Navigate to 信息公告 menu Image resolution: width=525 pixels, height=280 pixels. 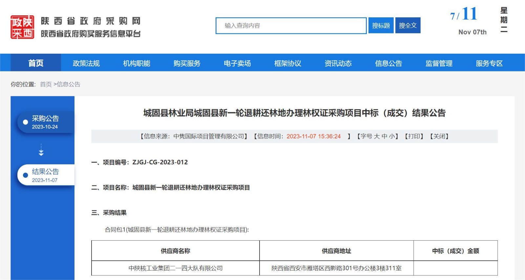click(x=388, y=63)
